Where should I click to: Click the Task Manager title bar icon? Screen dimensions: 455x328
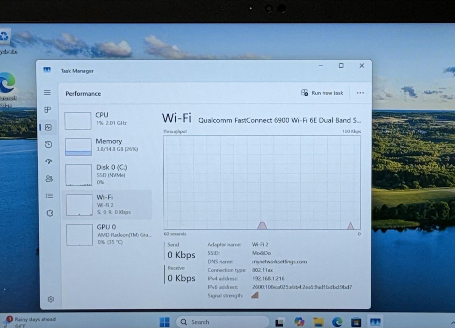[x=47, y=70]
